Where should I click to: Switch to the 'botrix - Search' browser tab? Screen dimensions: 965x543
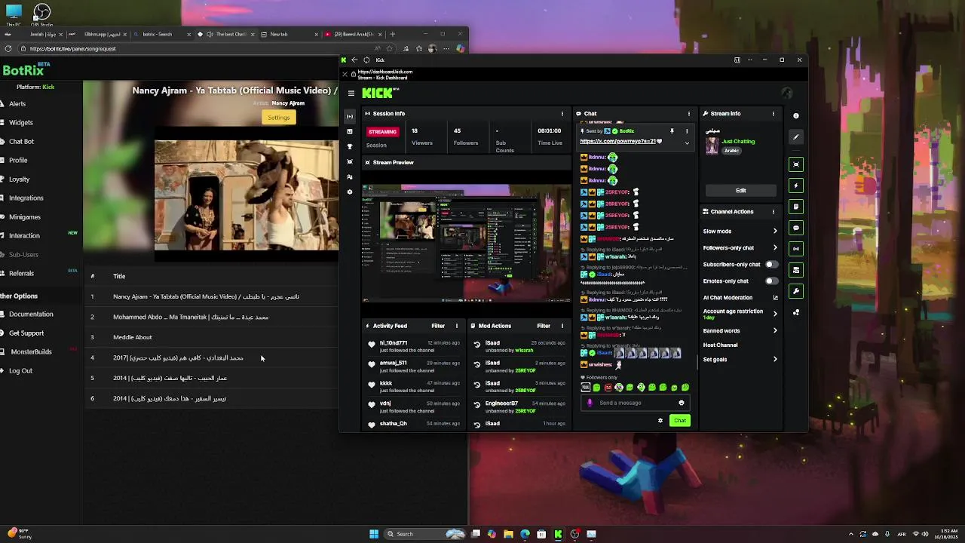[x=161, y=34]
